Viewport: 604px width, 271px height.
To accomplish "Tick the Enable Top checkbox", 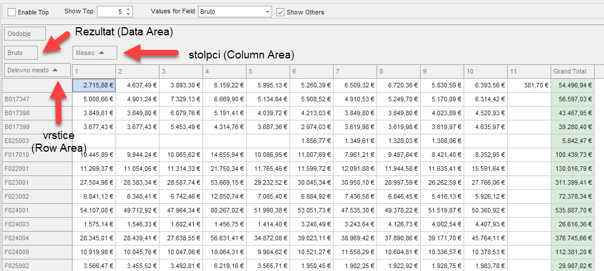I will pyautogui.click(x=12, y=12).
